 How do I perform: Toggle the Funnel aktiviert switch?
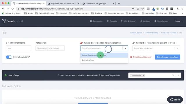[9, 57]
